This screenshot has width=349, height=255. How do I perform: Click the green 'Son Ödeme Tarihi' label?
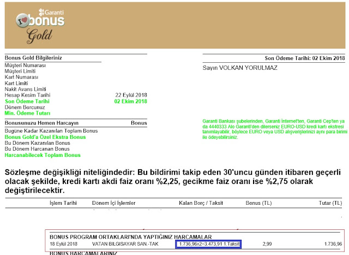(x=27, y=102)
